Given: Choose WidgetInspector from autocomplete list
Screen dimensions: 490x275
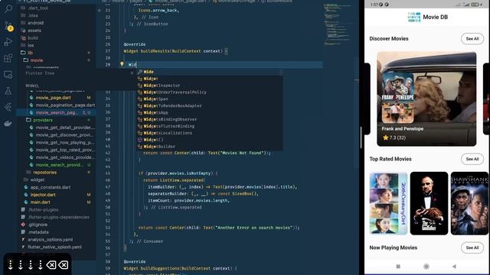Looking at the screenshot, I should click(x=210, y=86).
